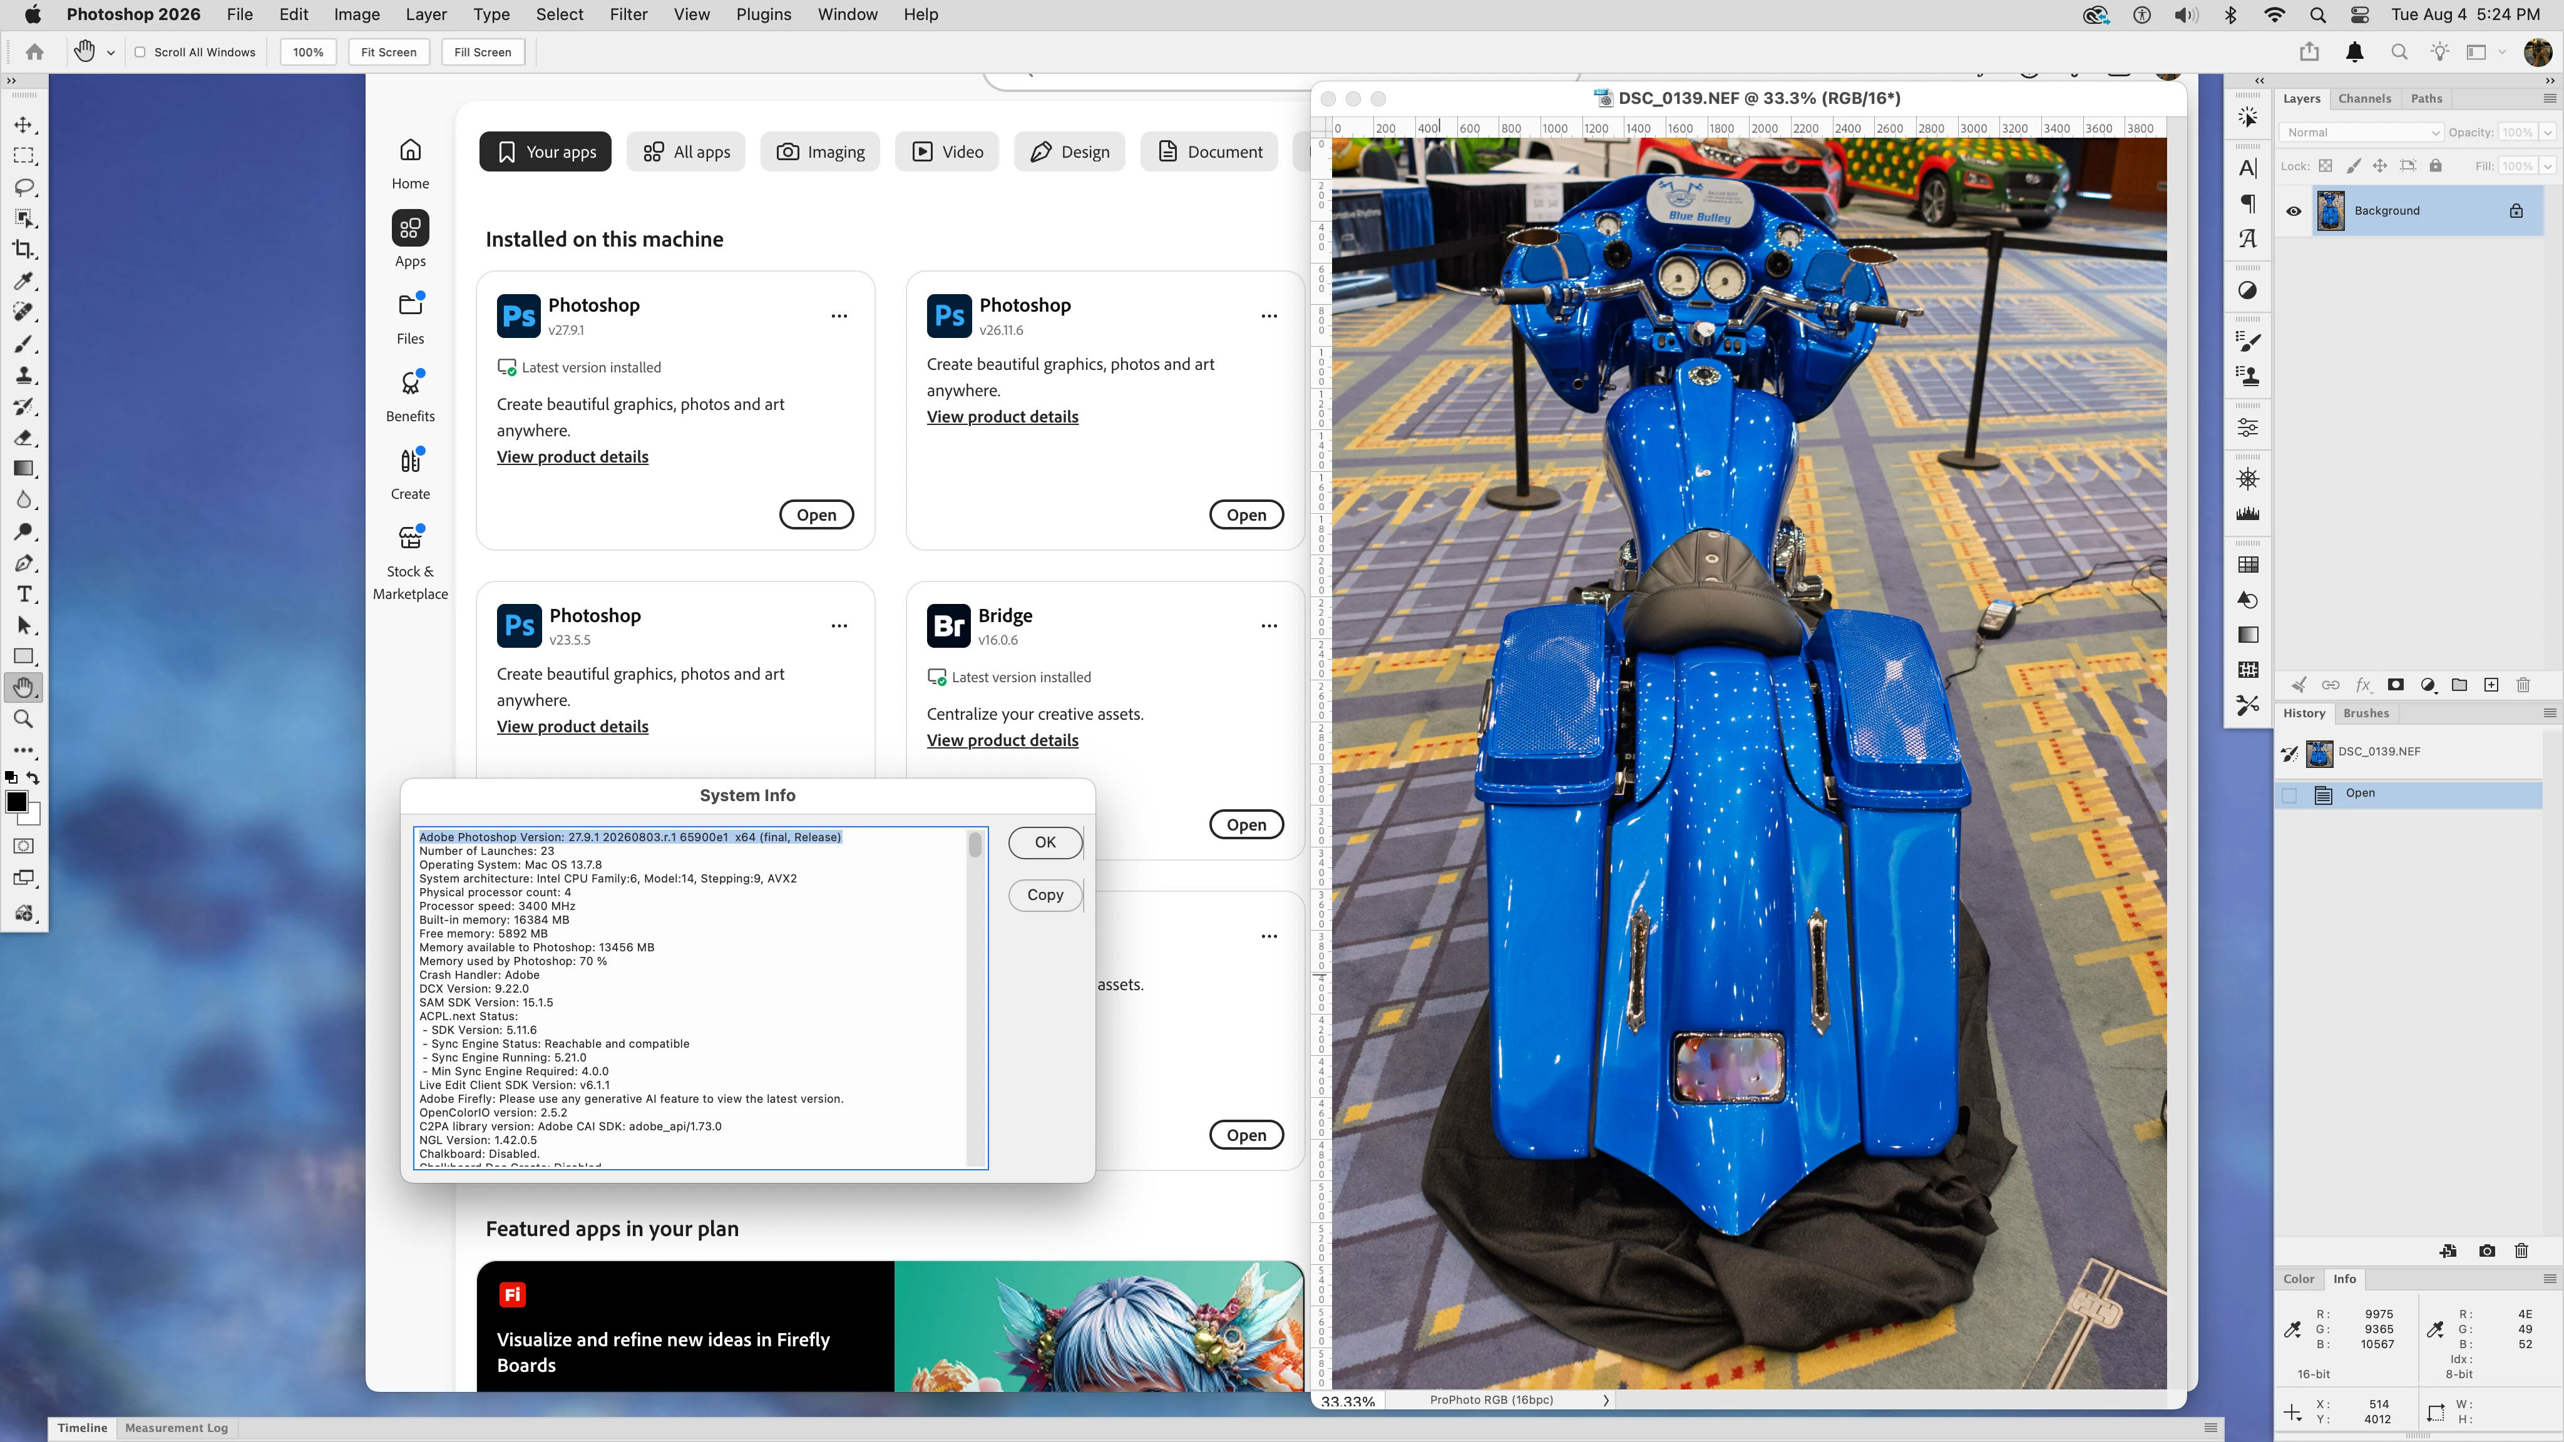Open the Paragraph panel icon
The width and height of the screenshot is (2564, 1442).
coord(2247,203)
